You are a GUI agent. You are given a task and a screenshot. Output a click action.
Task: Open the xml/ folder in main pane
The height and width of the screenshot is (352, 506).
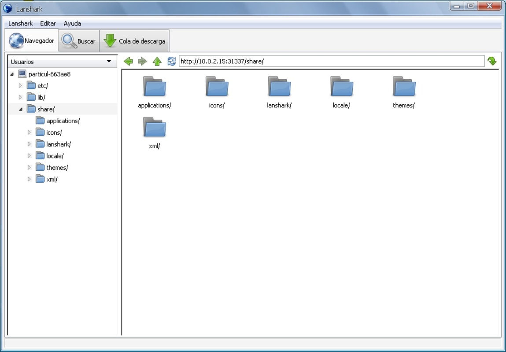pyautogui.click(x=154, y=127)
